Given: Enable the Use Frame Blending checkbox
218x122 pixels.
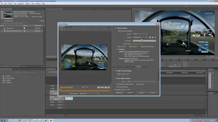Looking at the screenshot, I should (115, 87).
